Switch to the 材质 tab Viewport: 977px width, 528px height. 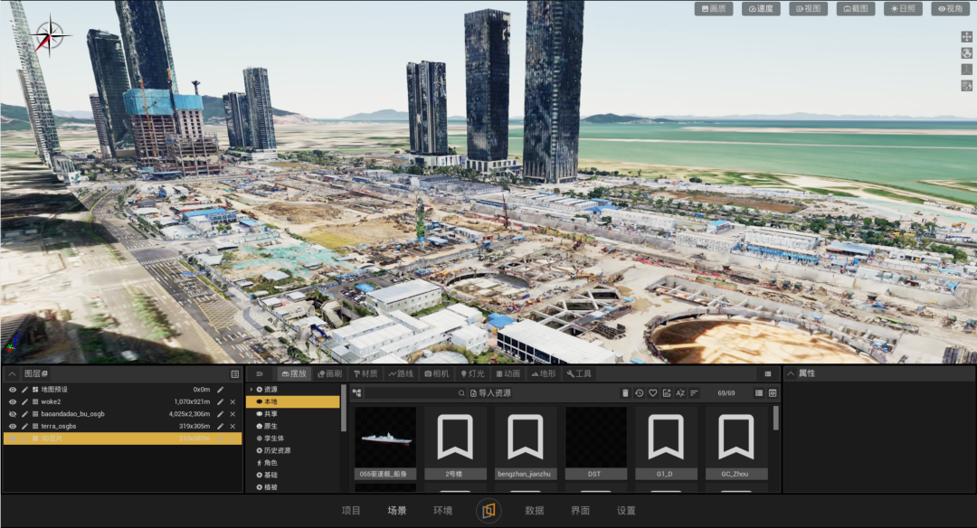(x=365, y=373)
